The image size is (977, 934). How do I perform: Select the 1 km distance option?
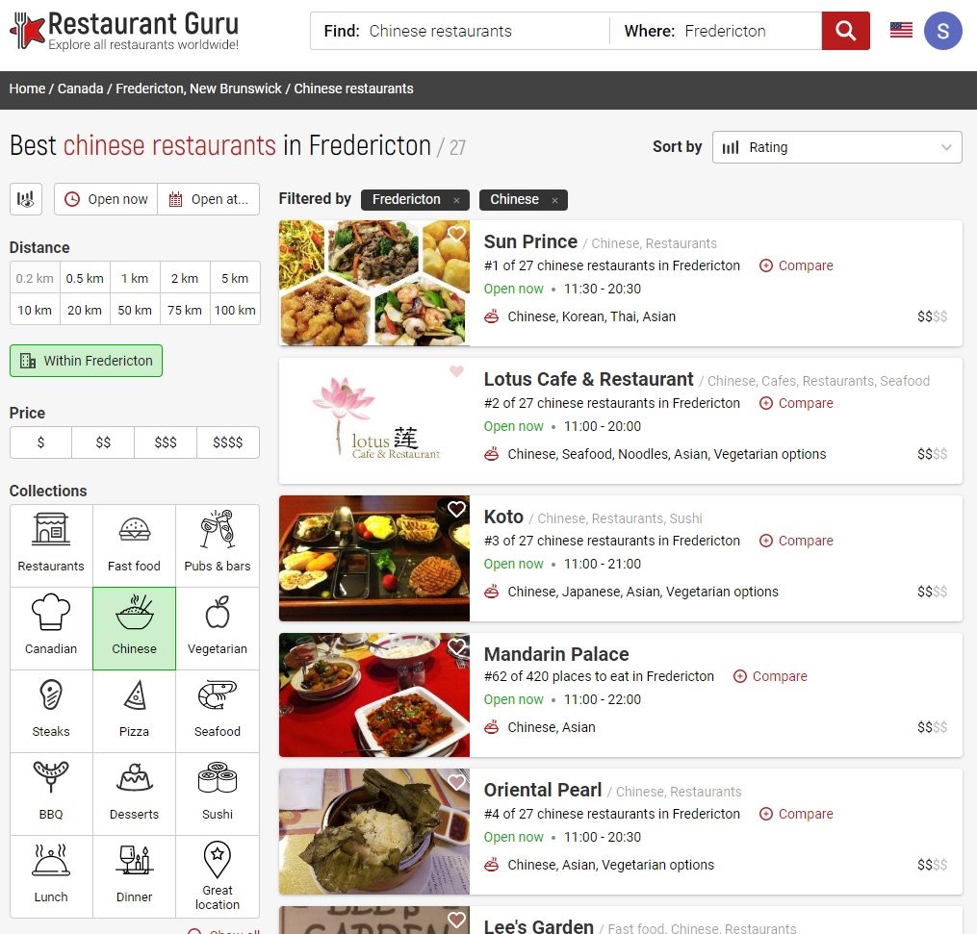click(135, 278)
